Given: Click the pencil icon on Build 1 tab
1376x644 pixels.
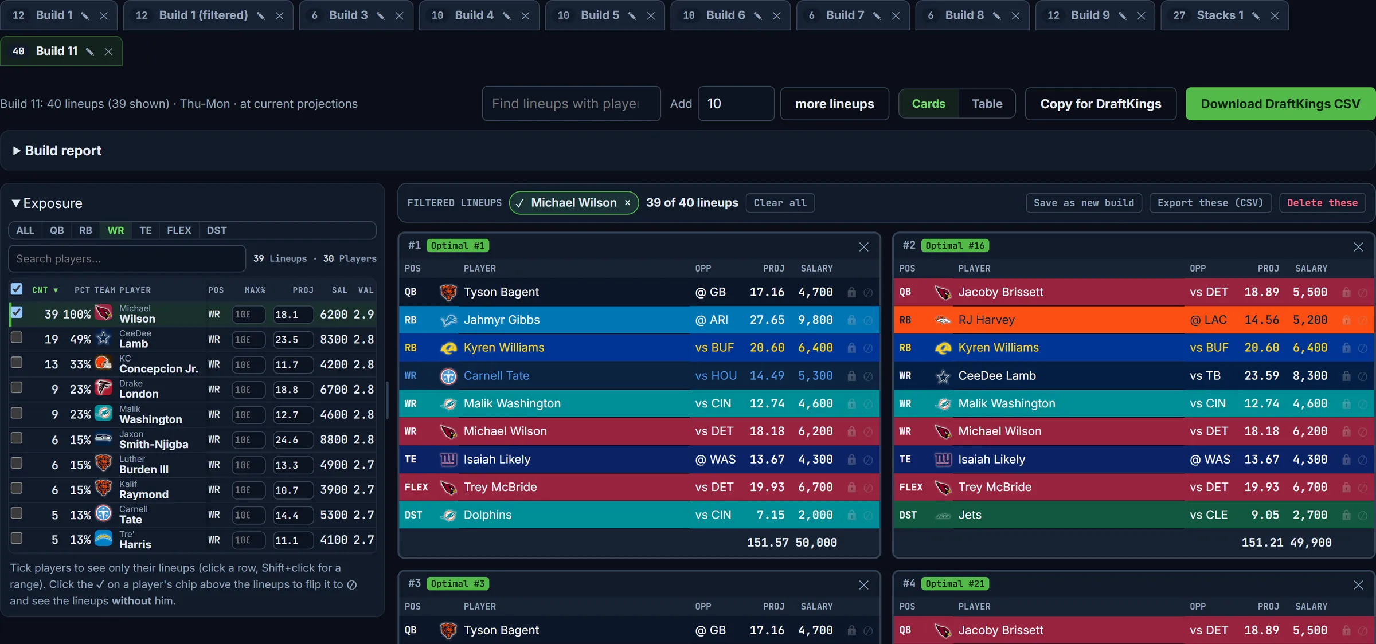Looking at the screenshot, I should 85,15.
